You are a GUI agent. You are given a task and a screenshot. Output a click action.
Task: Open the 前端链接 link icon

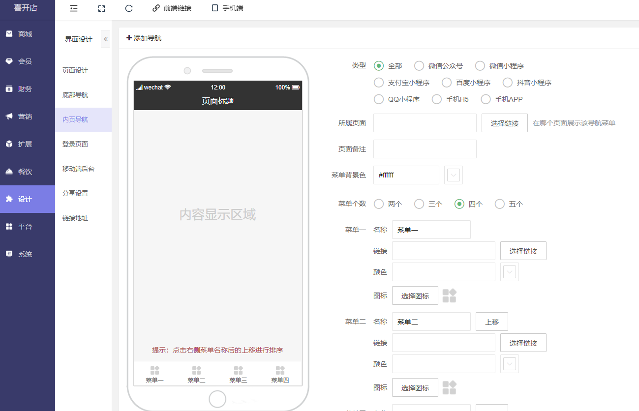click(156, 8)
